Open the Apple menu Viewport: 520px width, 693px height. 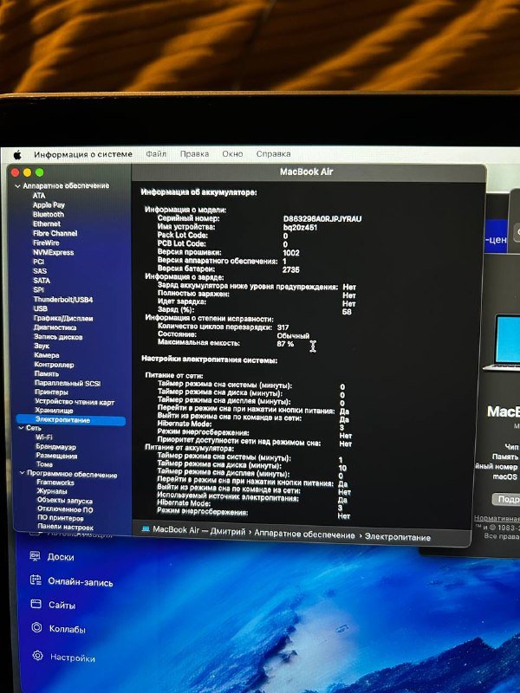(x=17, y=155)
